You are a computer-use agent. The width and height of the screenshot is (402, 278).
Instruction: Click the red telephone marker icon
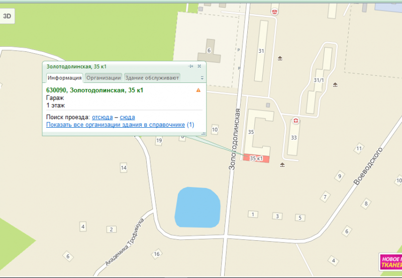coord(274,11)
